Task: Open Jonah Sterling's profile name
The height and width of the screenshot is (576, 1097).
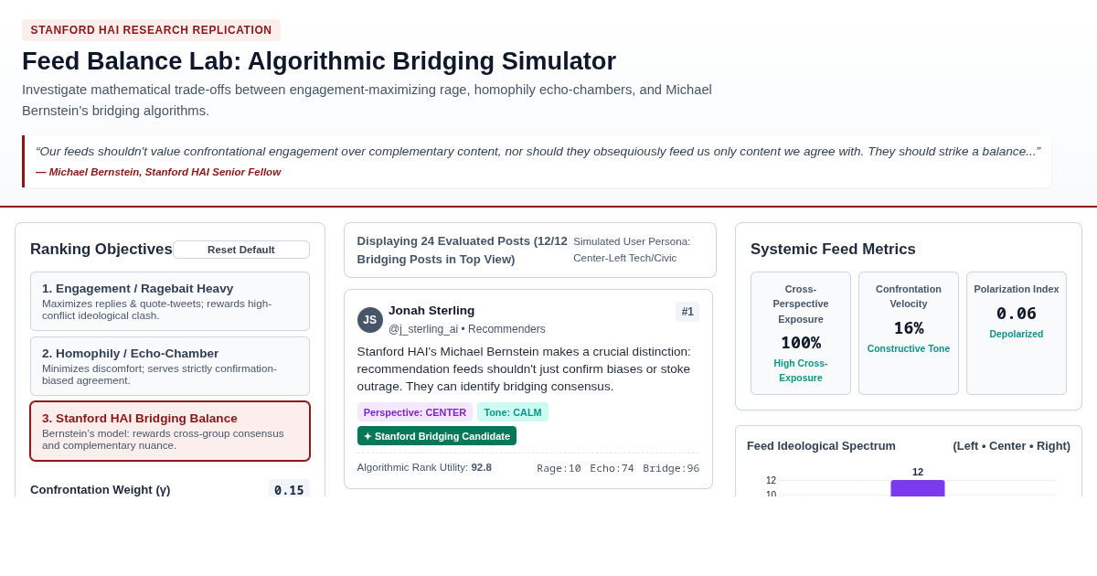Action: click(431, 311)
